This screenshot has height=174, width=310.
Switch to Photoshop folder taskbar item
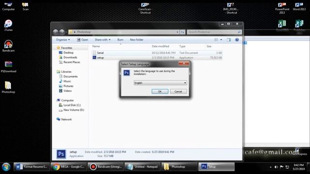tap(179, 167)
